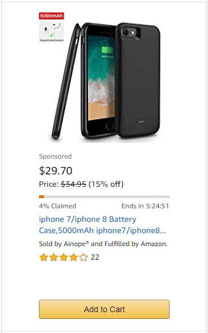Click the green battery charging icon on phone screen
The image size is (208, 333).
(107, 50)
